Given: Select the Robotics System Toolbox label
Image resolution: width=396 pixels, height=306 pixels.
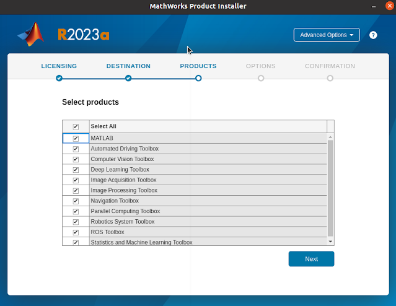Looking at the screenshot, I should (x=123, y=221).
